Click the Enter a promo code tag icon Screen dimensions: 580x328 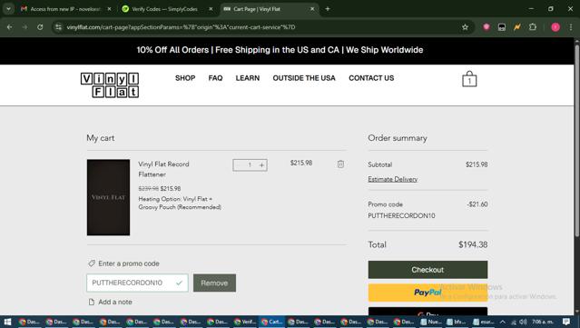tap(92, 263)
